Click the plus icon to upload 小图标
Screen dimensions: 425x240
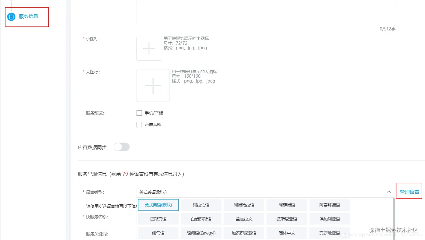149,48
